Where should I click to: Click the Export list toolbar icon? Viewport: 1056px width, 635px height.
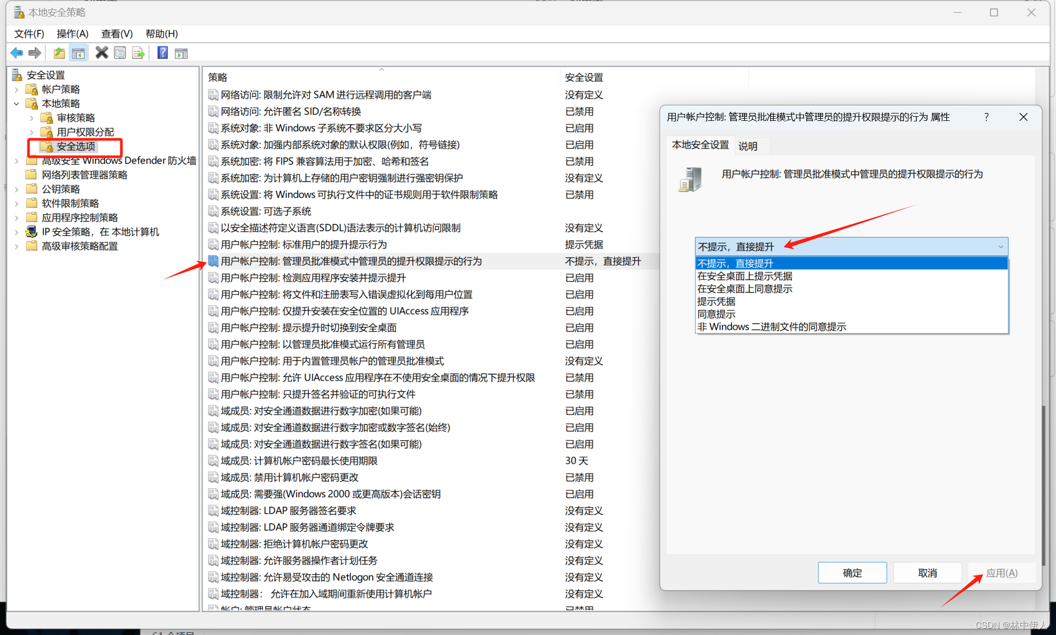[x=139, y=53]
